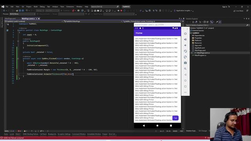Image resolution: width=251 pixels, height=141 pixels.
Task: Open the Debug menu
Action: point(42,7)
